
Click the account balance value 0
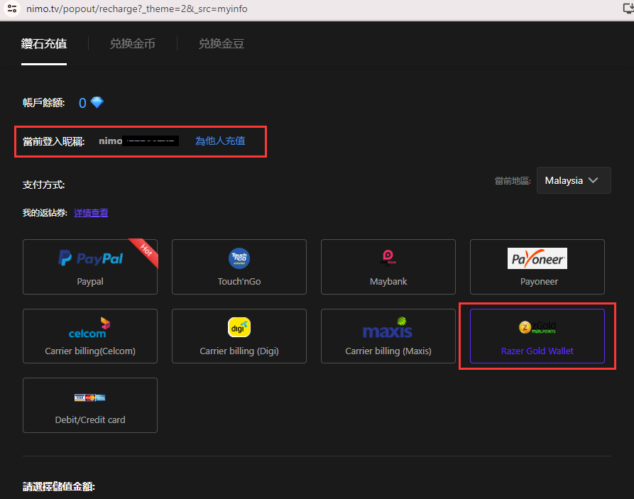(82, 103)
